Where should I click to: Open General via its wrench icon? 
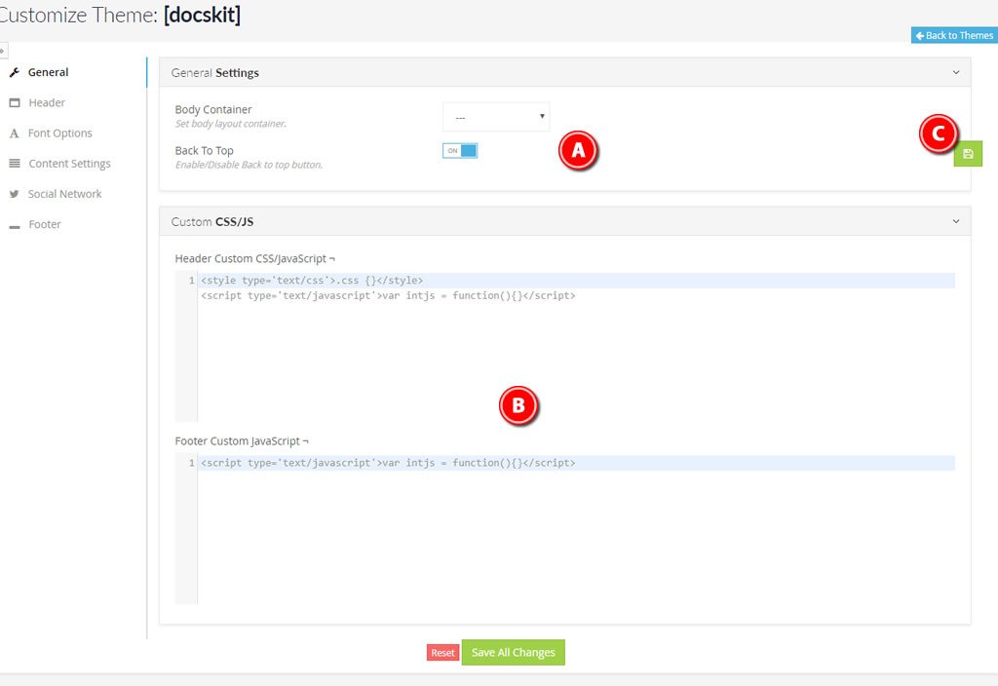[14, 72]
